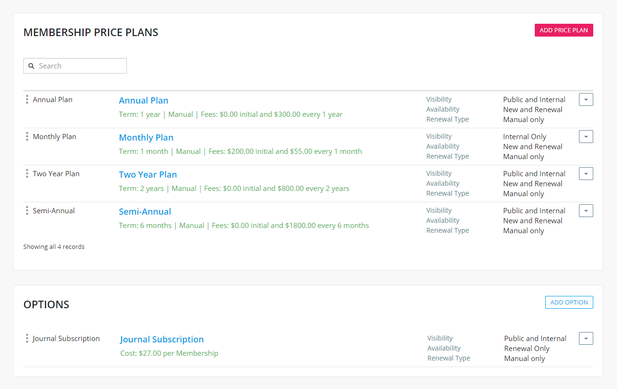Click the Monthly Plan drag handle icon
Screen dimensions: 617x389
pyautogui.click(x=27, y=136)
